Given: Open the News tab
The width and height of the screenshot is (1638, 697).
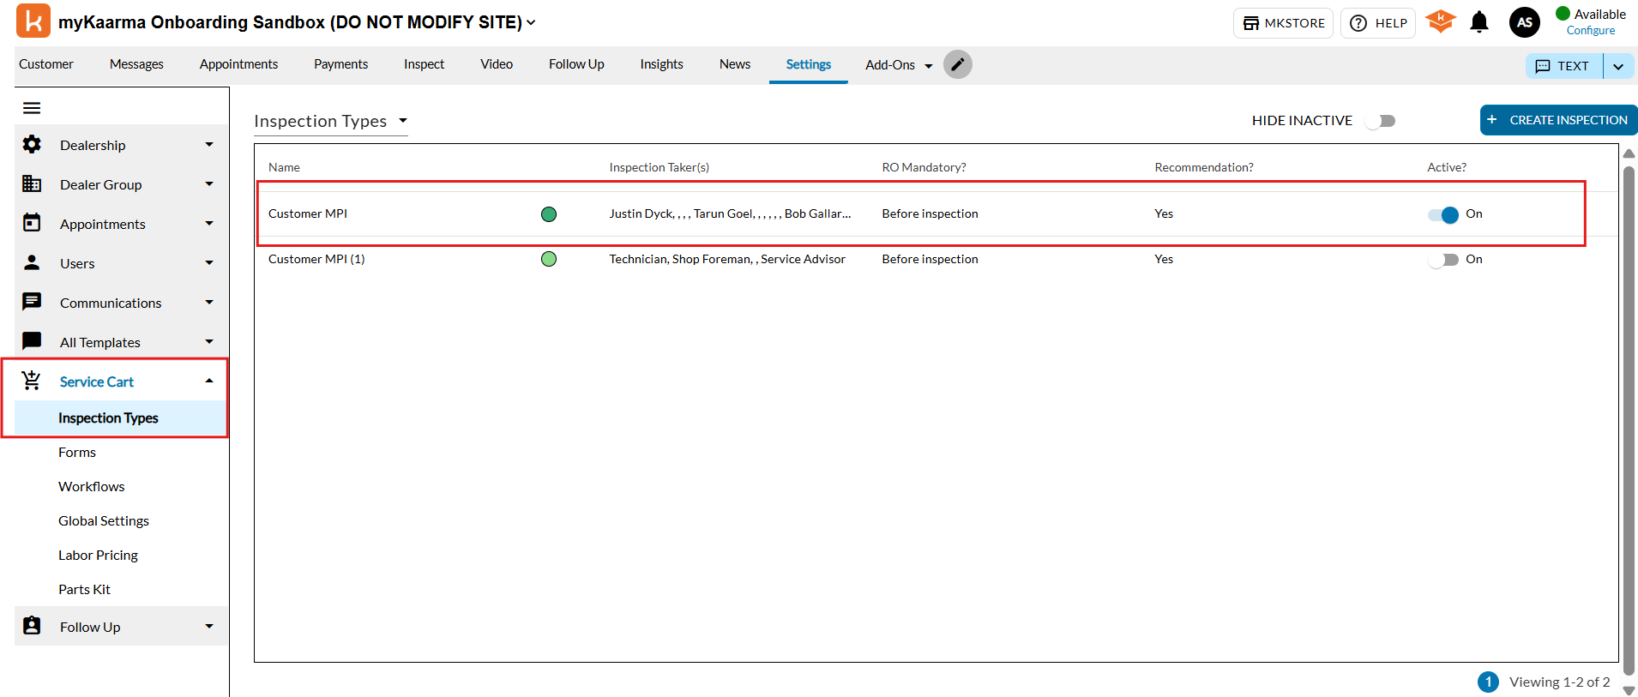Looking at the screenshot, I should (735, 64).
